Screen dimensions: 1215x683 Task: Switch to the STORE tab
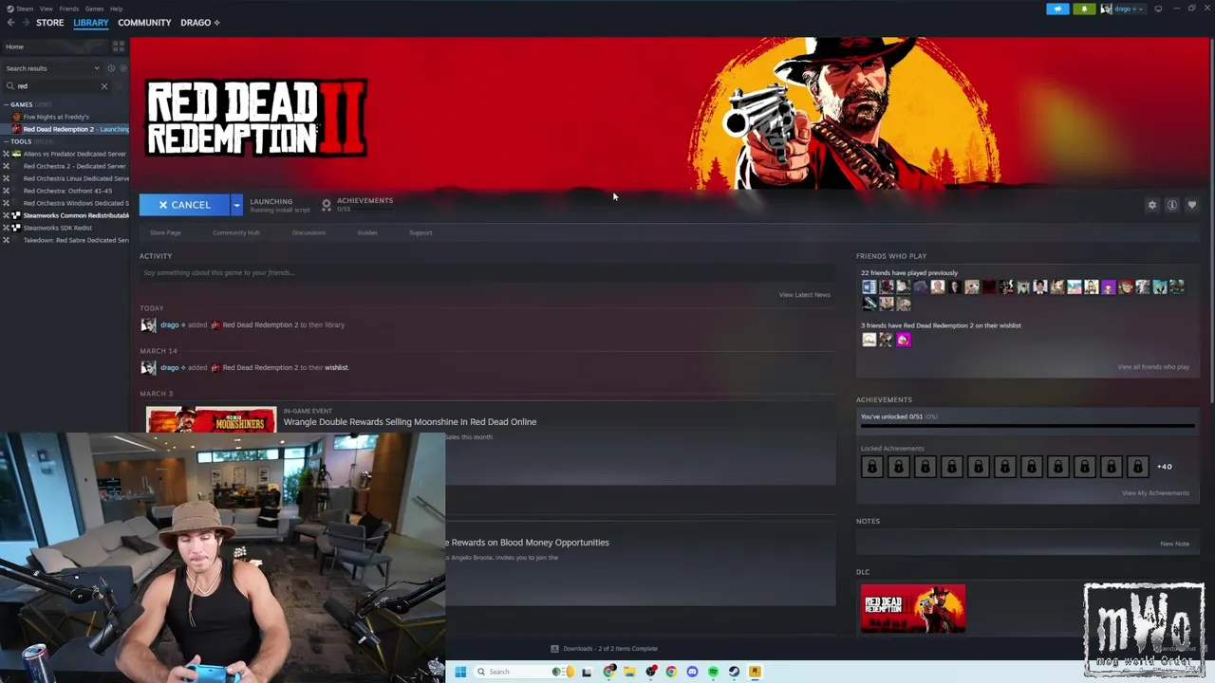[50, 23]
